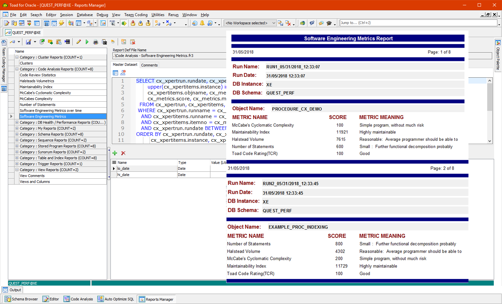Screen dimensions: 502x304
Task: Expand Category : Table and Index Reports
Action: [x=17, y=158]
